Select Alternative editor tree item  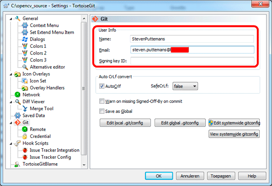47,67
